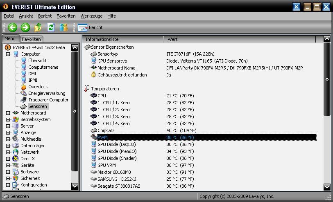Click the Temperaturen thermometer icon

tap(86, 89)
